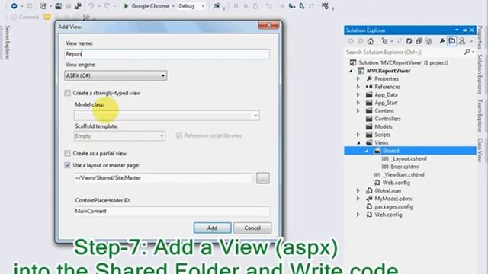Open the Server Explorer side tab
The image size is (488, 274).
pyautogui.click(x=7, y=43)
